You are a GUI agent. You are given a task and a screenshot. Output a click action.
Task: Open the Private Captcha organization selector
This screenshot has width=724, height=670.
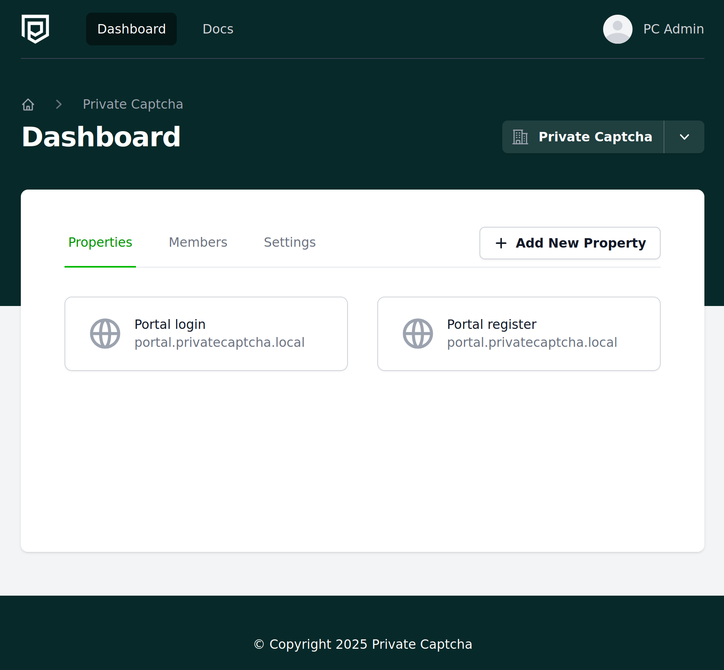[x=583, y=137]
